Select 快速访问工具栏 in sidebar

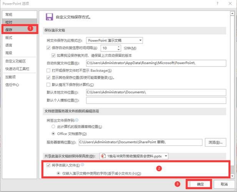(x=17, y=69)
